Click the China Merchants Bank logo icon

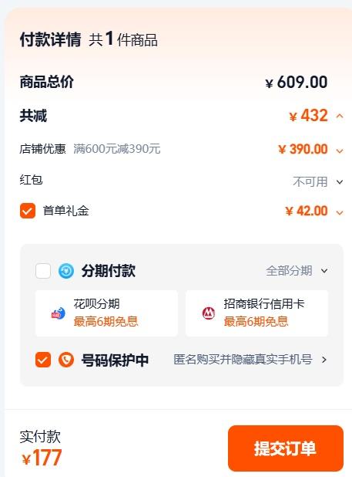[209, 313]
